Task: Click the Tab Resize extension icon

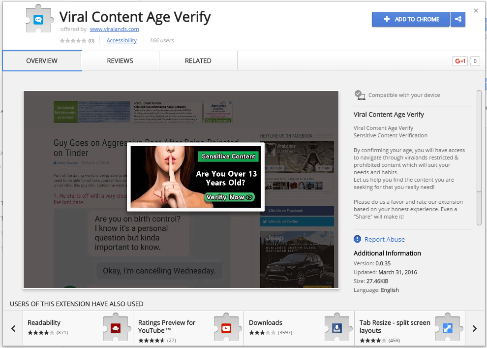Action: pos(448,328)
